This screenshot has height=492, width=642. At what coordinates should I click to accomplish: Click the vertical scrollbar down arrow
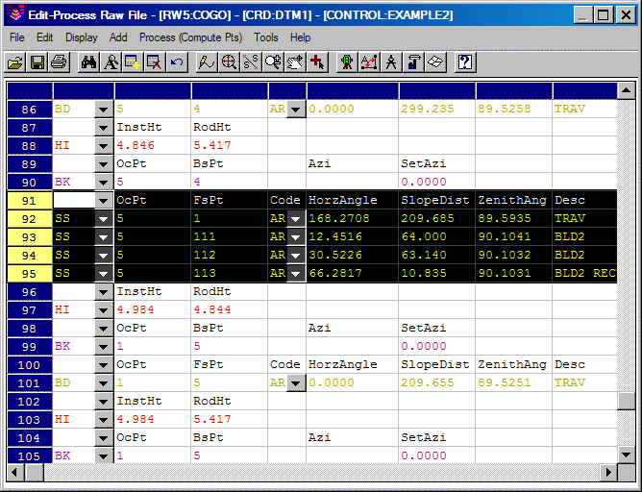pyautogui.click(x=626, y=455)
